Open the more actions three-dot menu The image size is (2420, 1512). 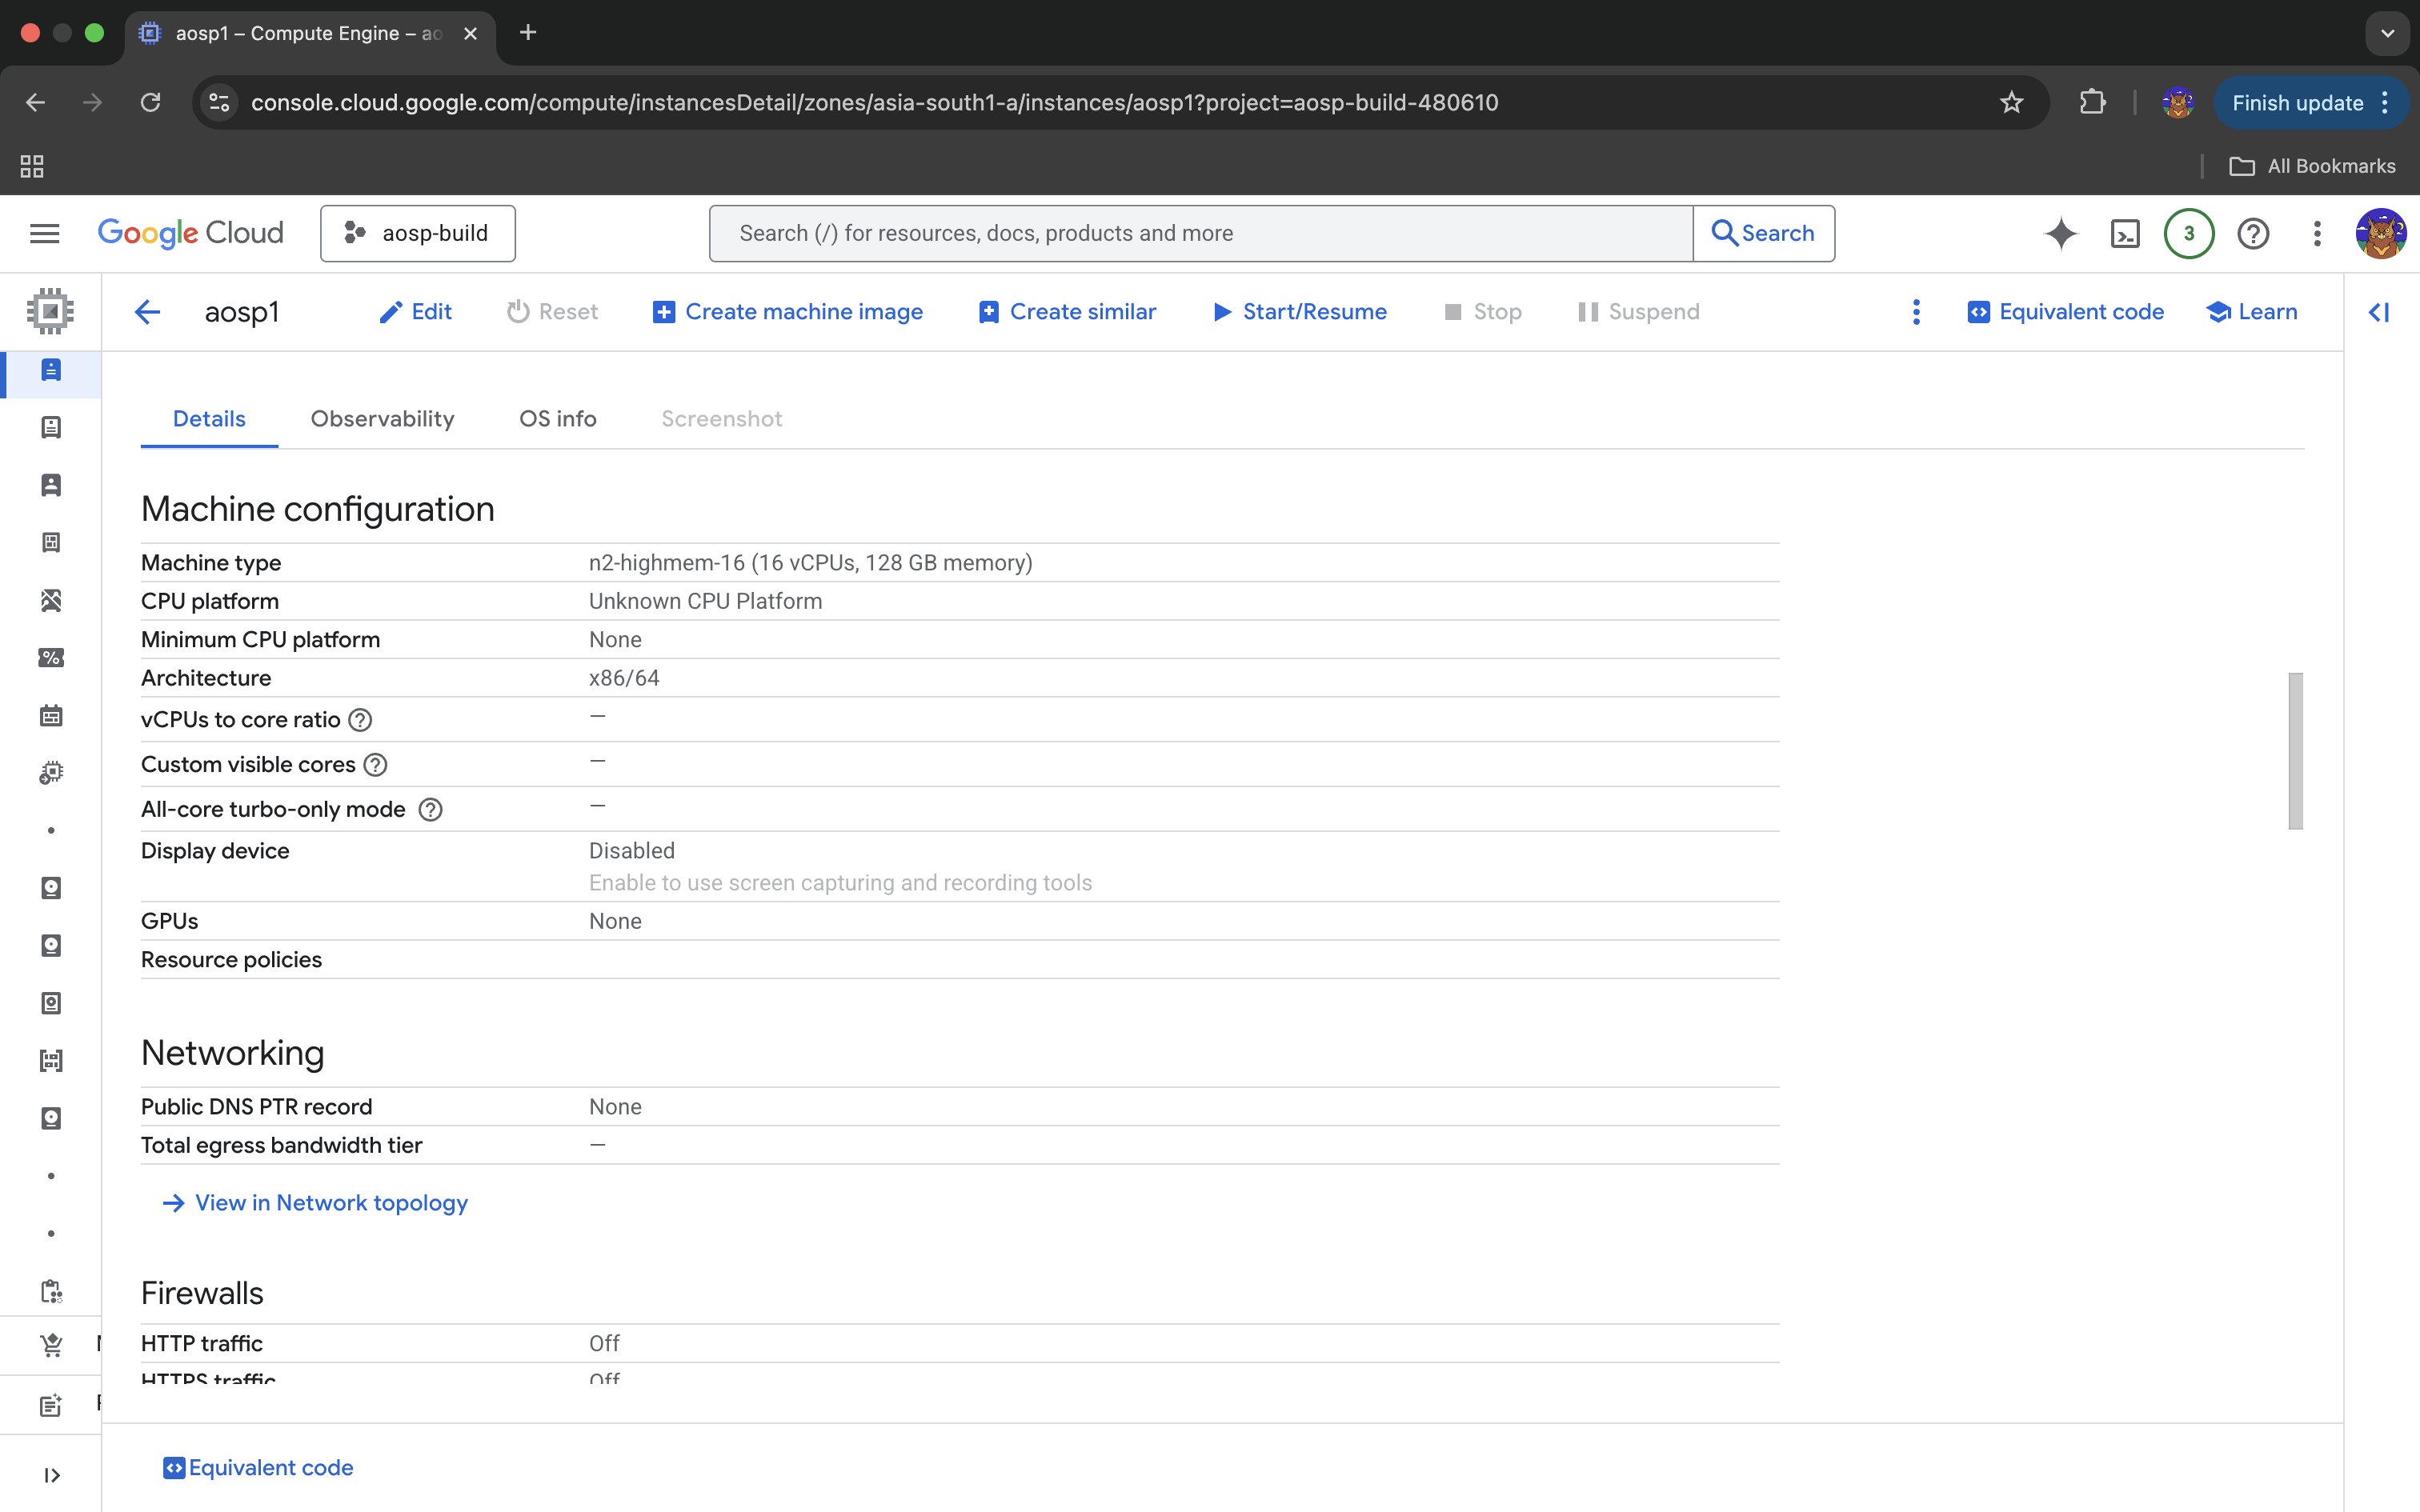[x=1917, y=312]
